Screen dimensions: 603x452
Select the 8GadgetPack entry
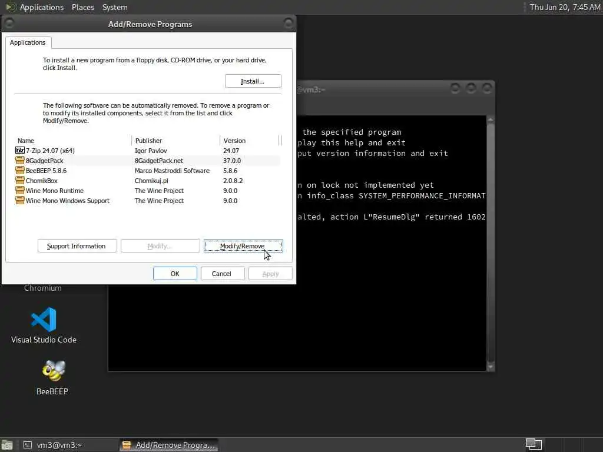point(147,161)
